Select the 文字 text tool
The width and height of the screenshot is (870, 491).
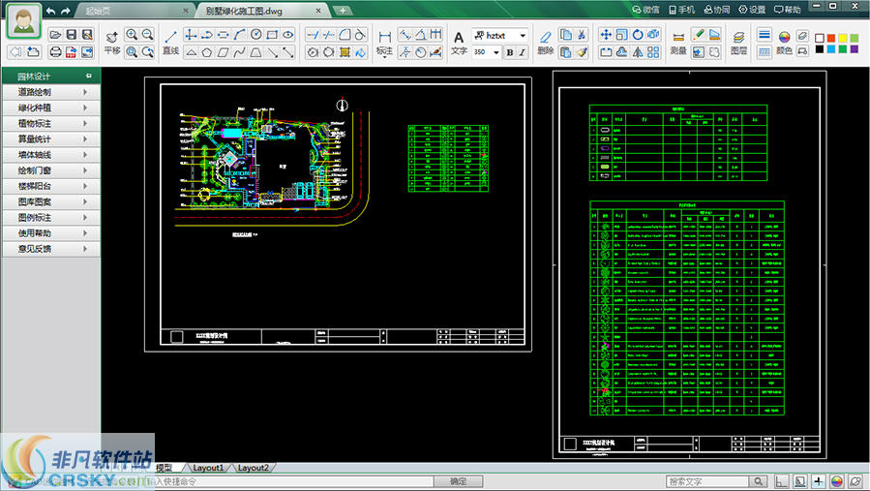tap(459, 43)
